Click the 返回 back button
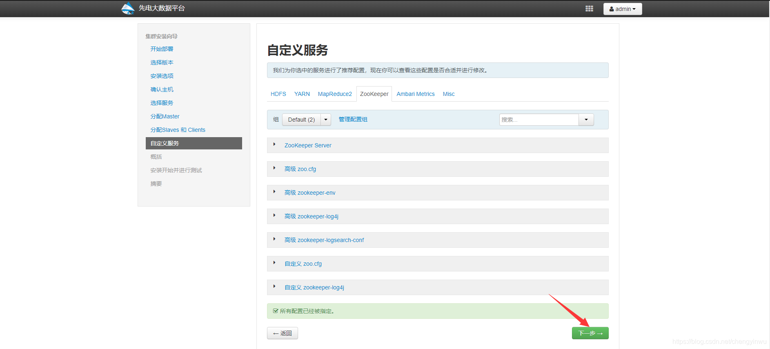 click(x=283, y=333)
